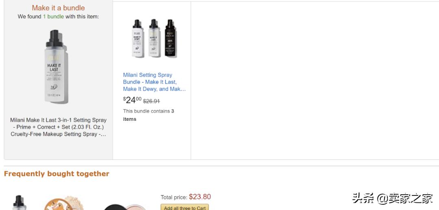
Task: Click the 头条 @卖家之家 watermark
Action: (x=392, y=199)
